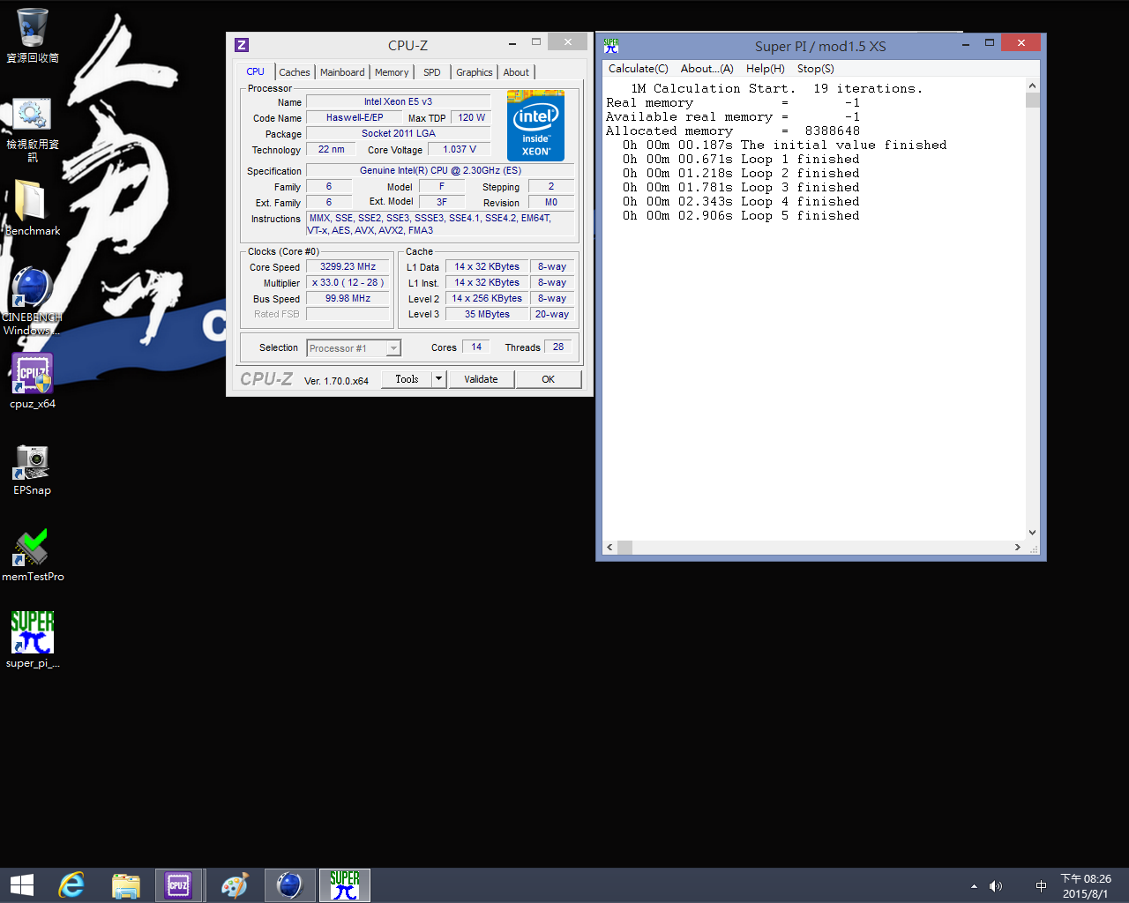1129x903 pixels.
Task: Switch to the Memory tab in CPU-Z
Action: 392,72
